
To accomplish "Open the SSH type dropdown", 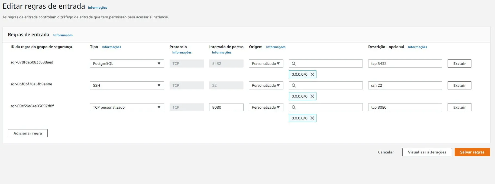I will 127,85.
